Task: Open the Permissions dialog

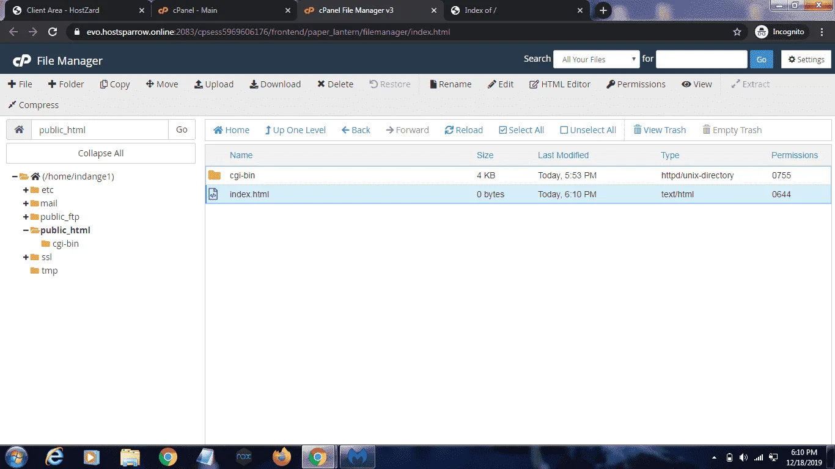Action: coord(636,84)
